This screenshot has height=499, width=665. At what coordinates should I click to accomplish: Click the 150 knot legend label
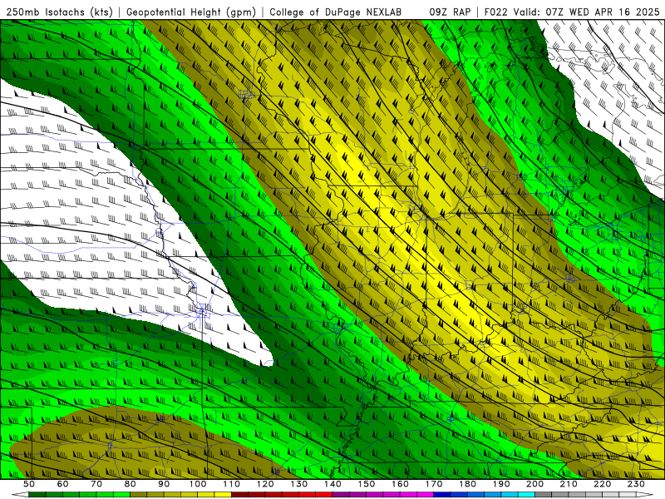click(x=367, y=484)
